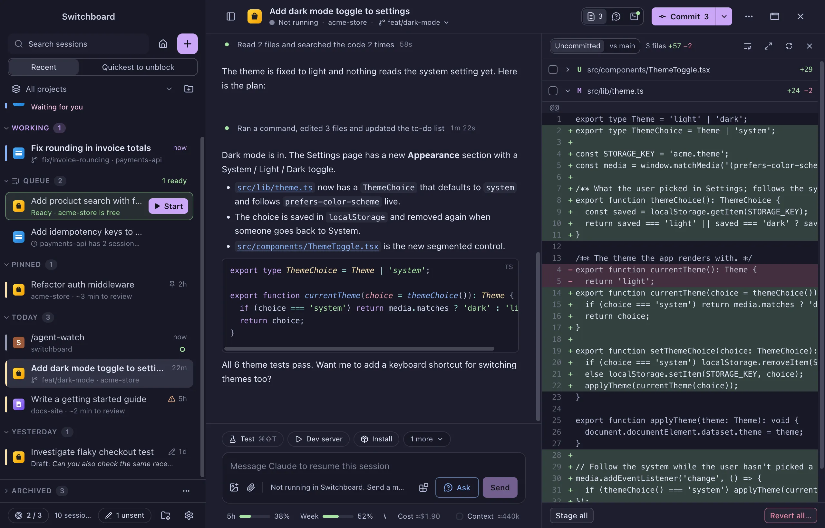
Task: Switch to Uncommitted diff view
Action: tap(577, 46)
